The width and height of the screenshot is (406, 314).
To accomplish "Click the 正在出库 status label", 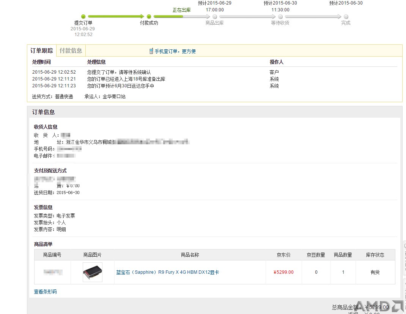I will coord(181,10).
